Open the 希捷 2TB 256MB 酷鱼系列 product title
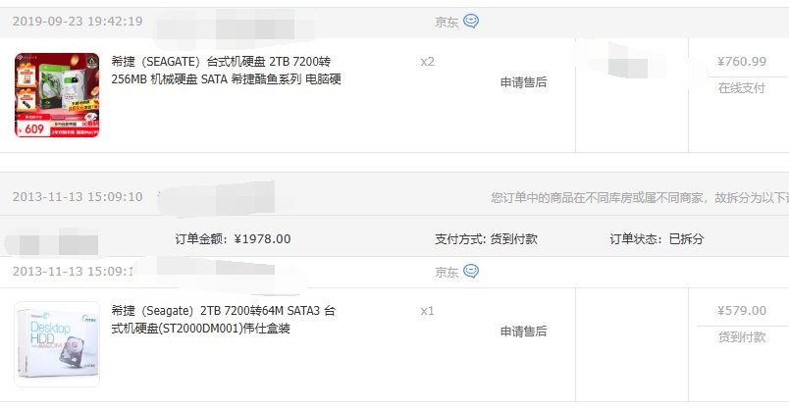Image resolution: width=789 pixels, height=409 pixels. point(227,70)
